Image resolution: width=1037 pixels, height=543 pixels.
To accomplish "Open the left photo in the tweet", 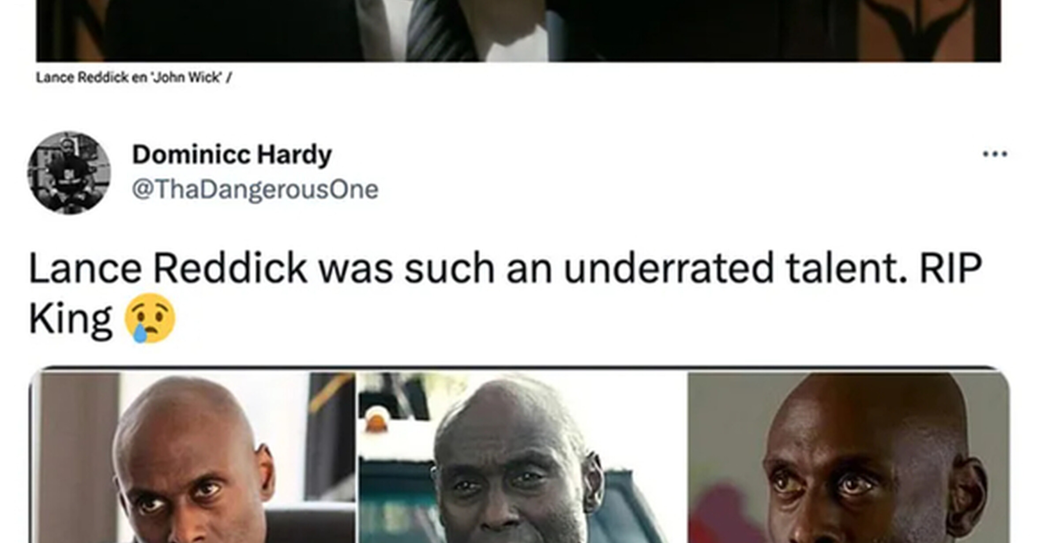I will coord(193,457).
